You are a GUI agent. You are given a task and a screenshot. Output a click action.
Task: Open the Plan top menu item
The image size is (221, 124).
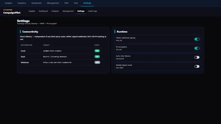point(76,3)
